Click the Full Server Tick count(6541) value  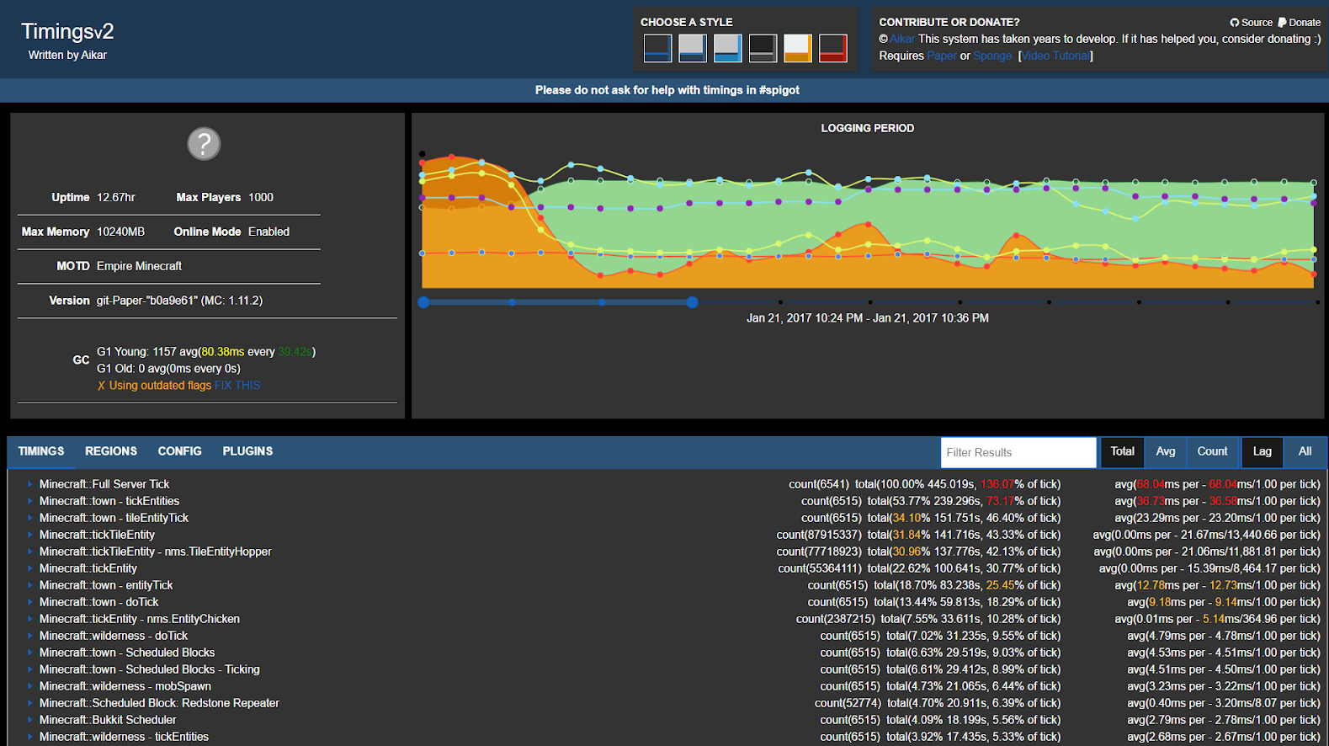coord(819,484)
